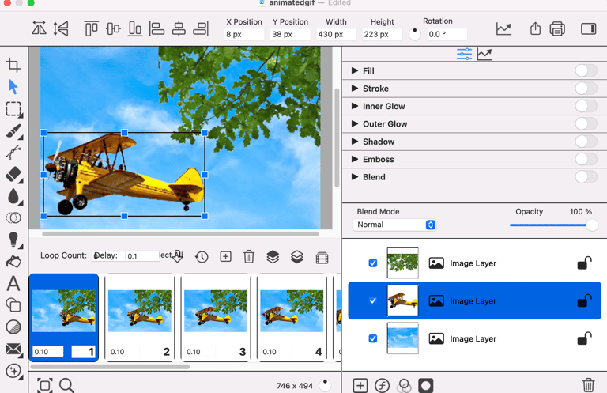Lock the airplane Image Layer
This screenshot has width=607, height=393.
click(585, 300)
